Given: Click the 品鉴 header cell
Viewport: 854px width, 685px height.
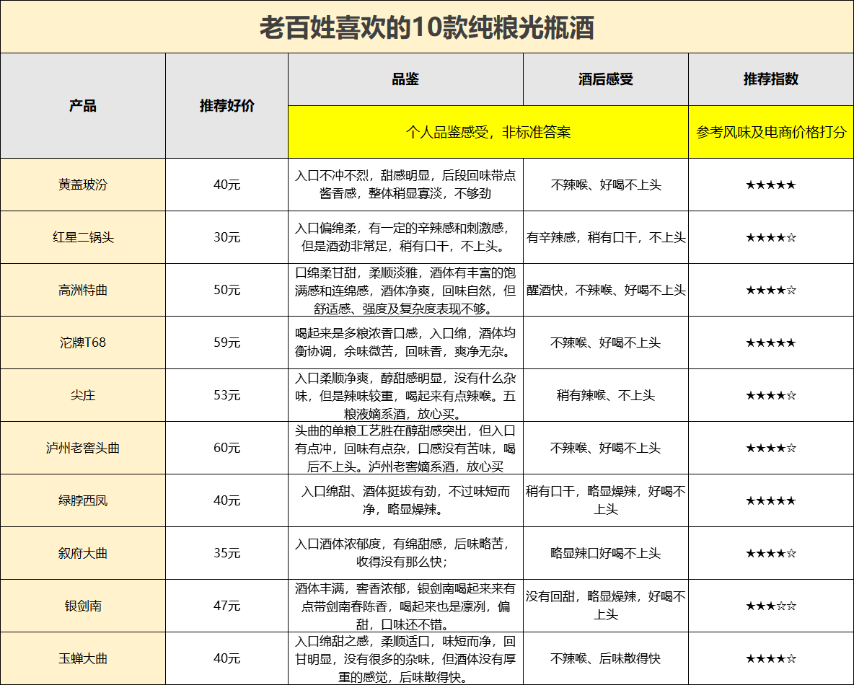Looking at the screenshot, I should click(x=405, y=79).
